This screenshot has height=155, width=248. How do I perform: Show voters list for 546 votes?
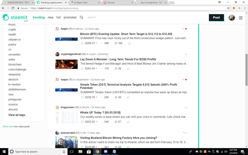[105, 122]
